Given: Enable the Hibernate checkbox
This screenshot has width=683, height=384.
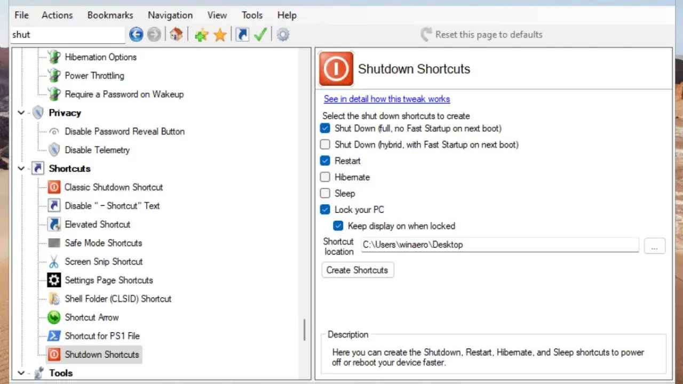Looking at the screenshot, I should 325,177.
